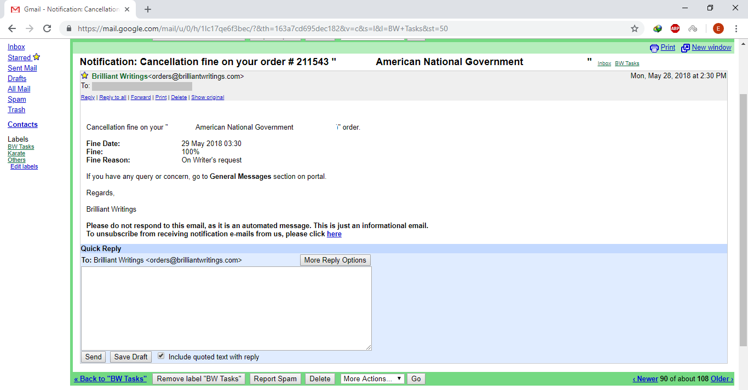Viewport: 748px width, 390px height.
Task: Click the unsubscribe 'here' link
Action: pyautogui.click(x=334, y=234)
